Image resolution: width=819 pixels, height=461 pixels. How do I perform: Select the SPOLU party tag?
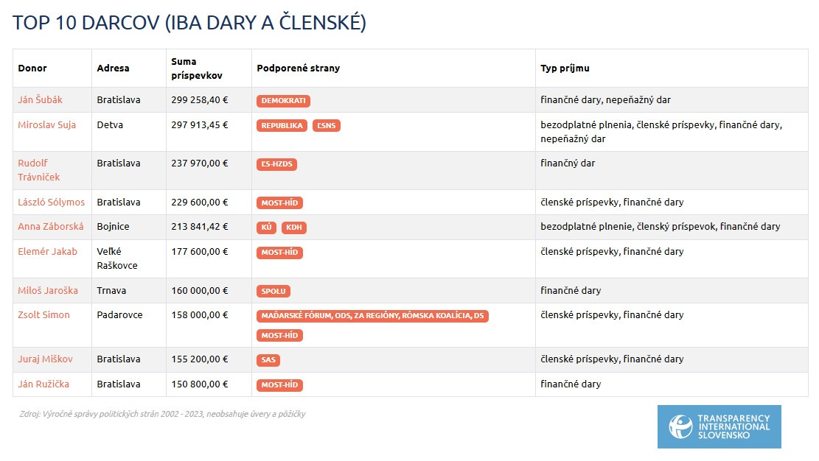pyautogui.click(x=273, y=291)
